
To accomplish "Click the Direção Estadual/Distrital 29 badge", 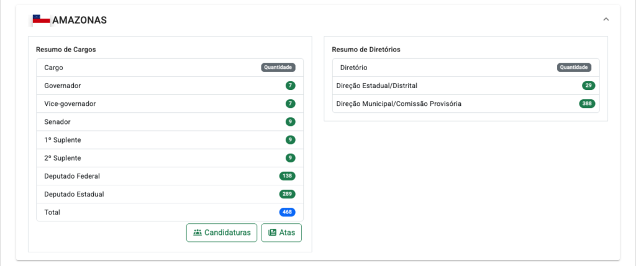I will tap(589, 86).
